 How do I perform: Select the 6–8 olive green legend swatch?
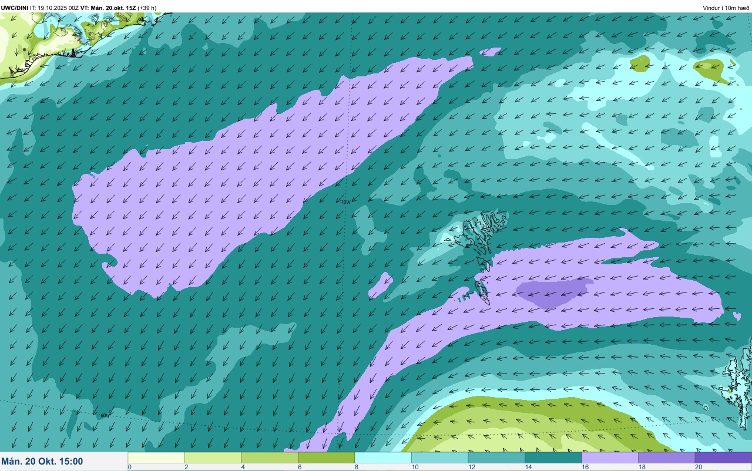tap(326, 457)
